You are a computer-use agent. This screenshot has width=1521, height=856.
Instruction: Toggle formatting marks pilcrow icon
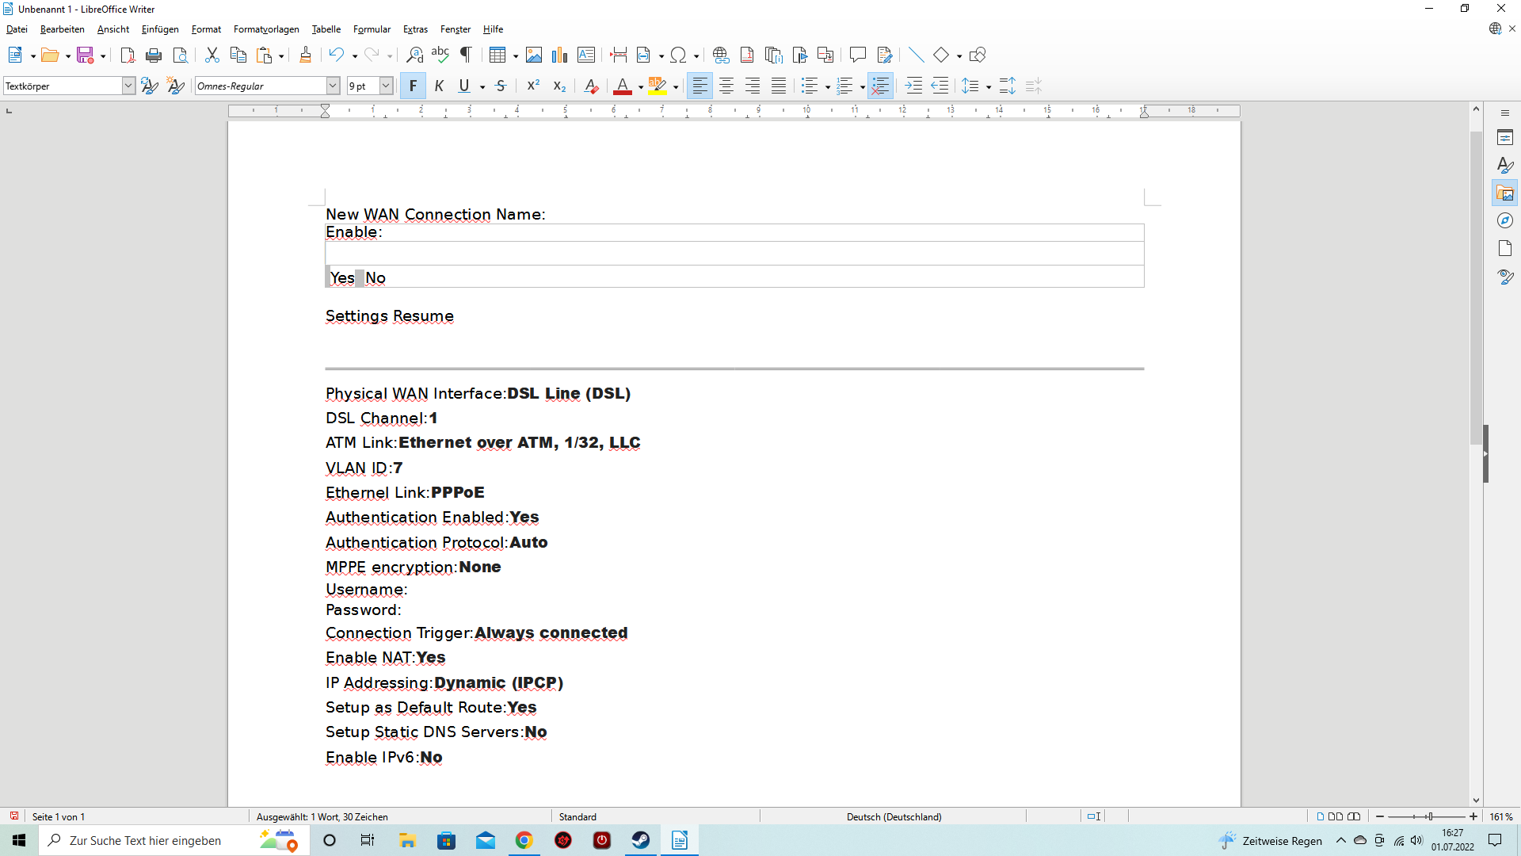click(x=466, y=55)
